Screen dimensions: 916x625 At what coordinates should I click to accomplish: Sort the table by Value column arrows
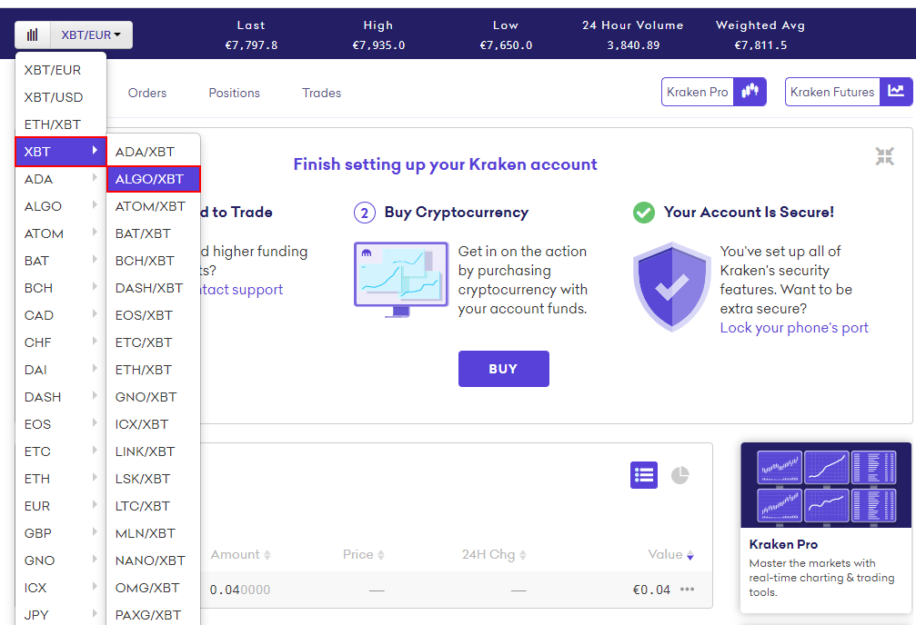pos(690,555)
